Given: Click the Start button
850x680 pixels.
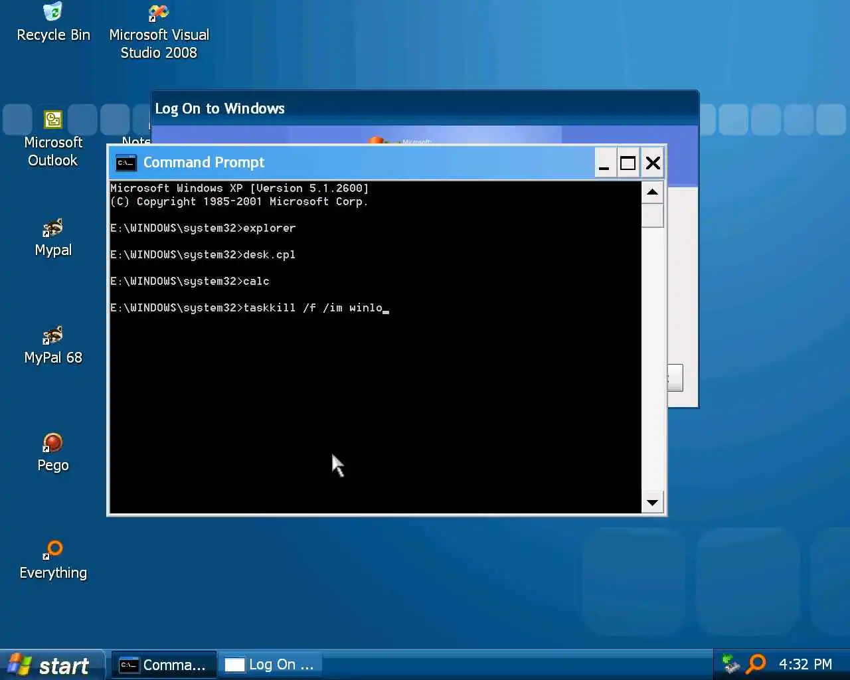Looking at the screenshot, I should 52,665.
